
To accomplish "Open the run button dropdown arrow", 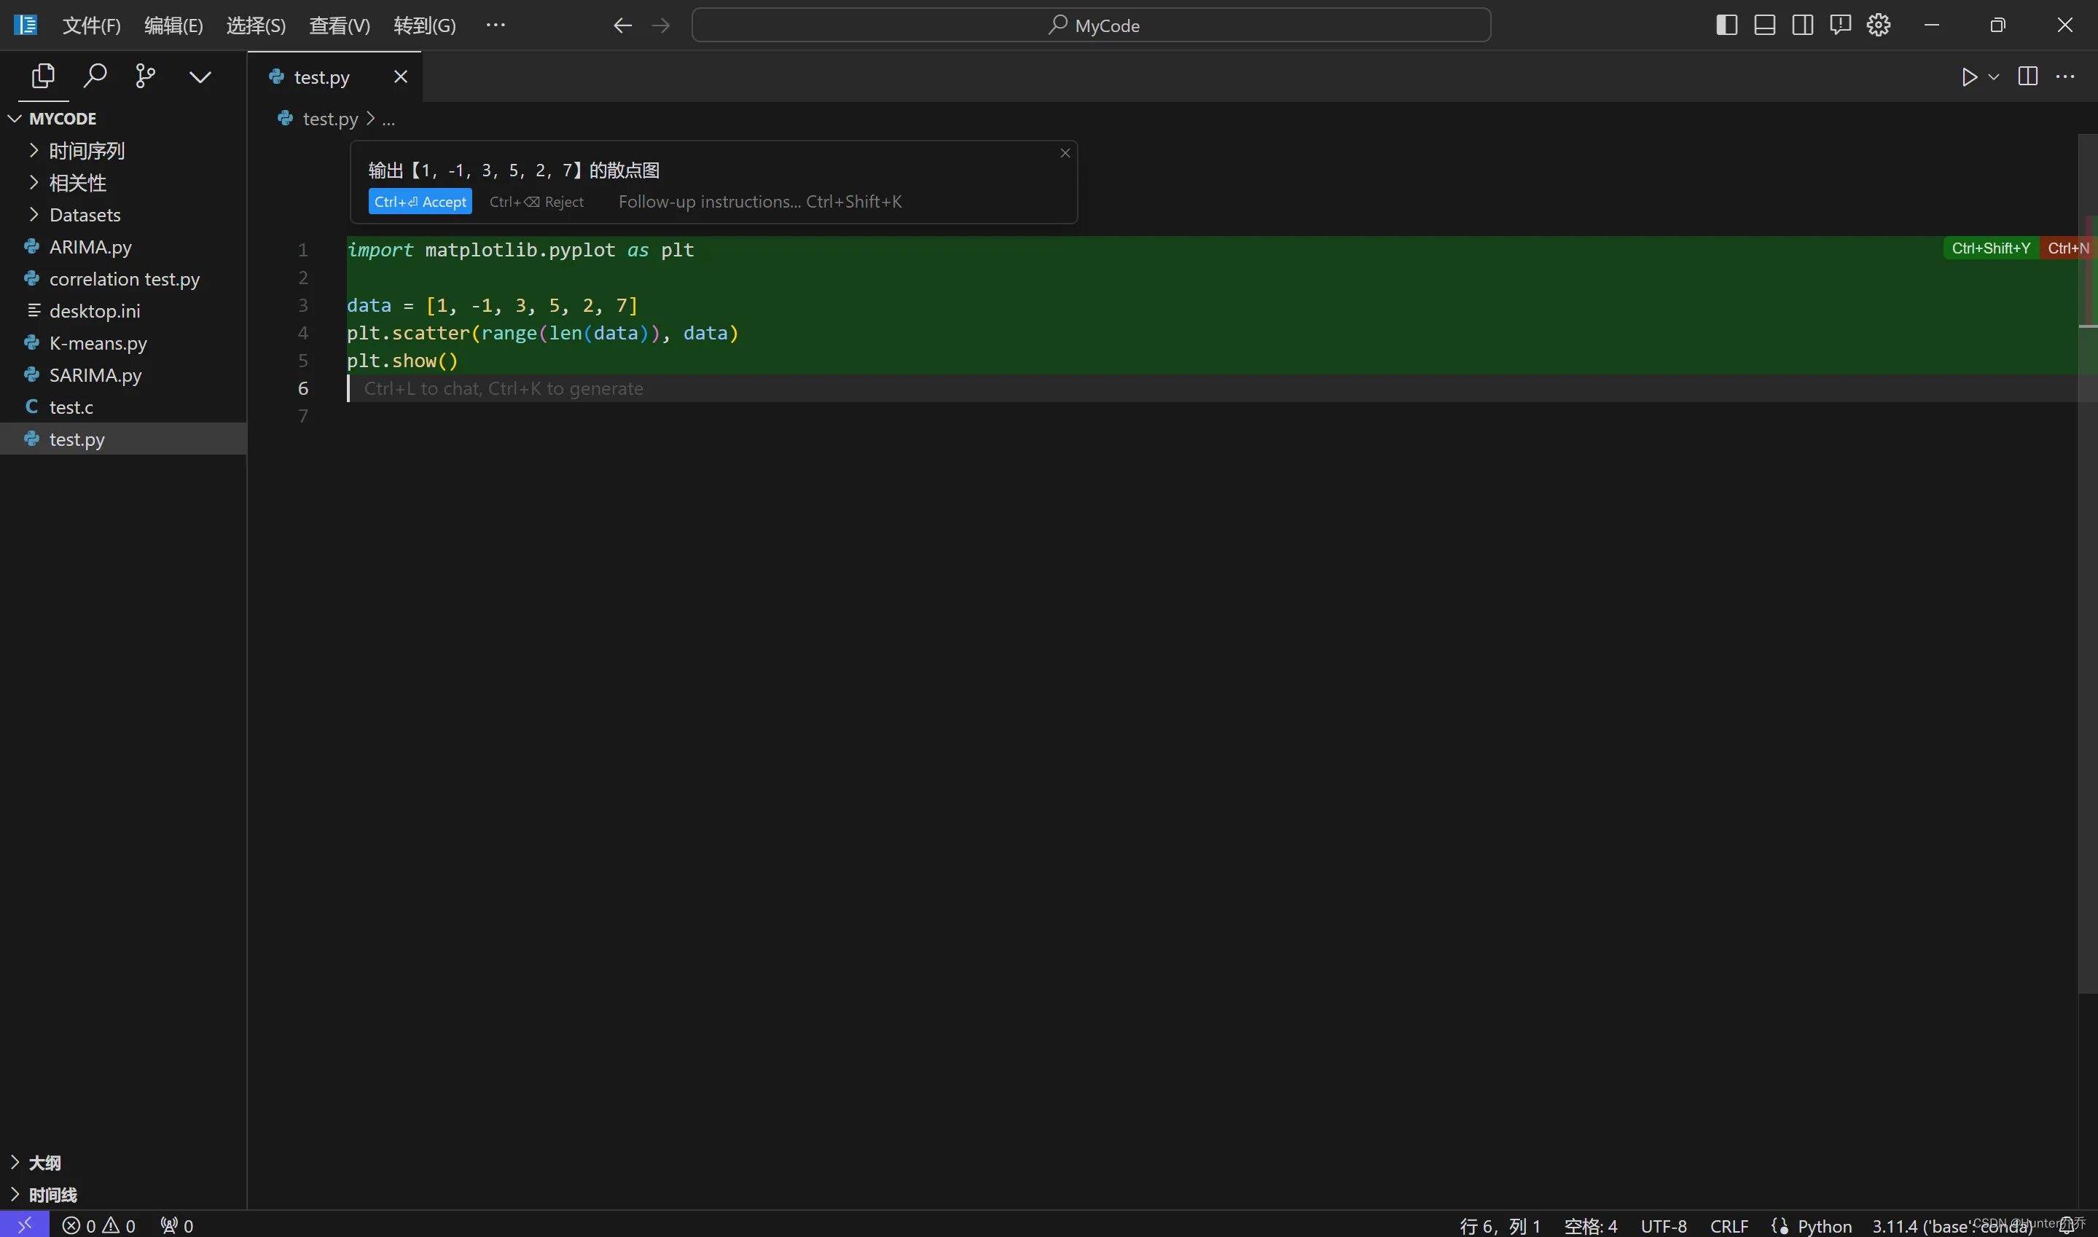I will (x=1994, y=76).
